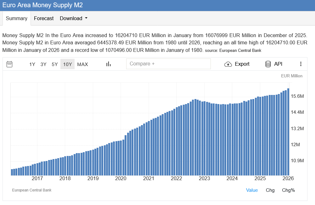The width and height of the screenshot is (315, 205).
Task: Open the three-dot more options menu
Action: (301, 64)
